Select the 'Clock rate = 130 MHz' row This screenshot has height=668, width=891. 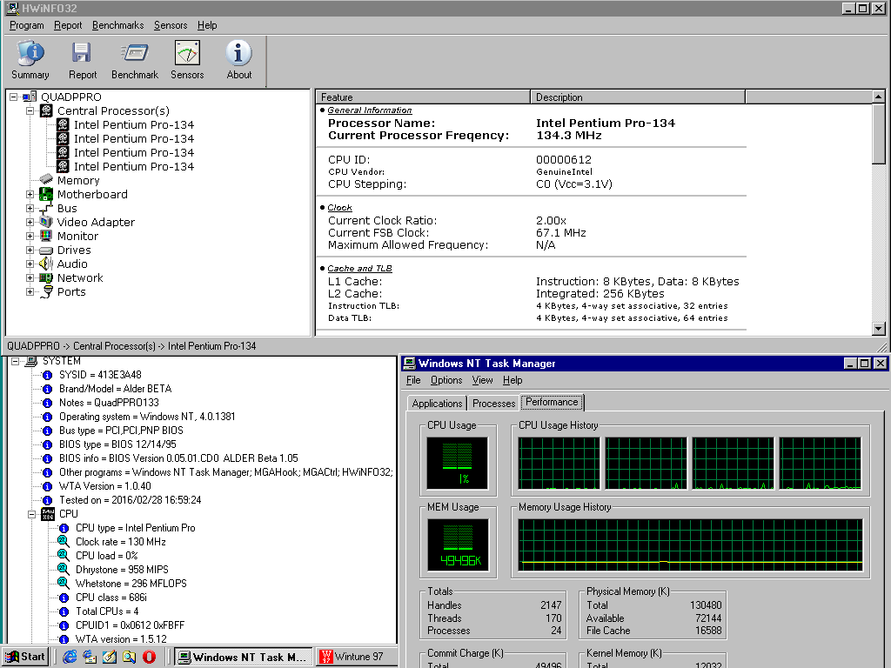pyautogui.click(x=120, y=542)
